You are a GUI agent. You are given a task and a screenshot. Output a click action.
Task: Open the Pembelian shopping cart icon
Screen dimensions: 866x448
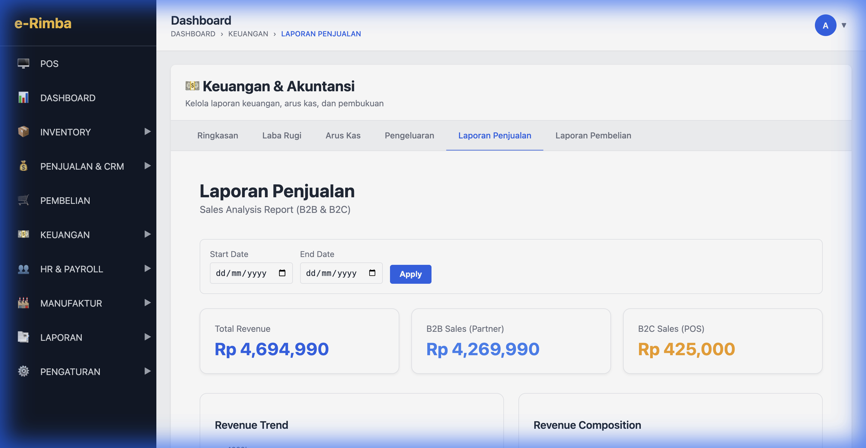[23, 200]
